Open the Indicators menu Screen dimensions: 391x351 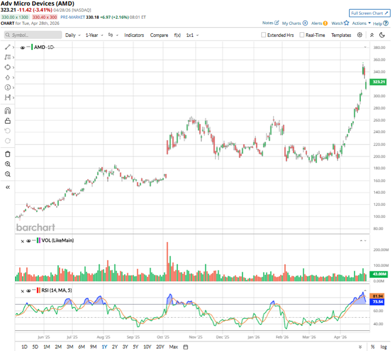[134, 35]
